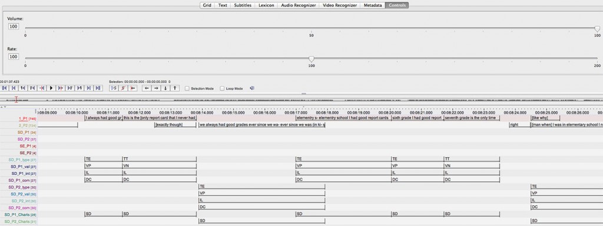Step one second back
This screenshot has height=226, width=603.
pyautogui.click(x=23, y=88)
